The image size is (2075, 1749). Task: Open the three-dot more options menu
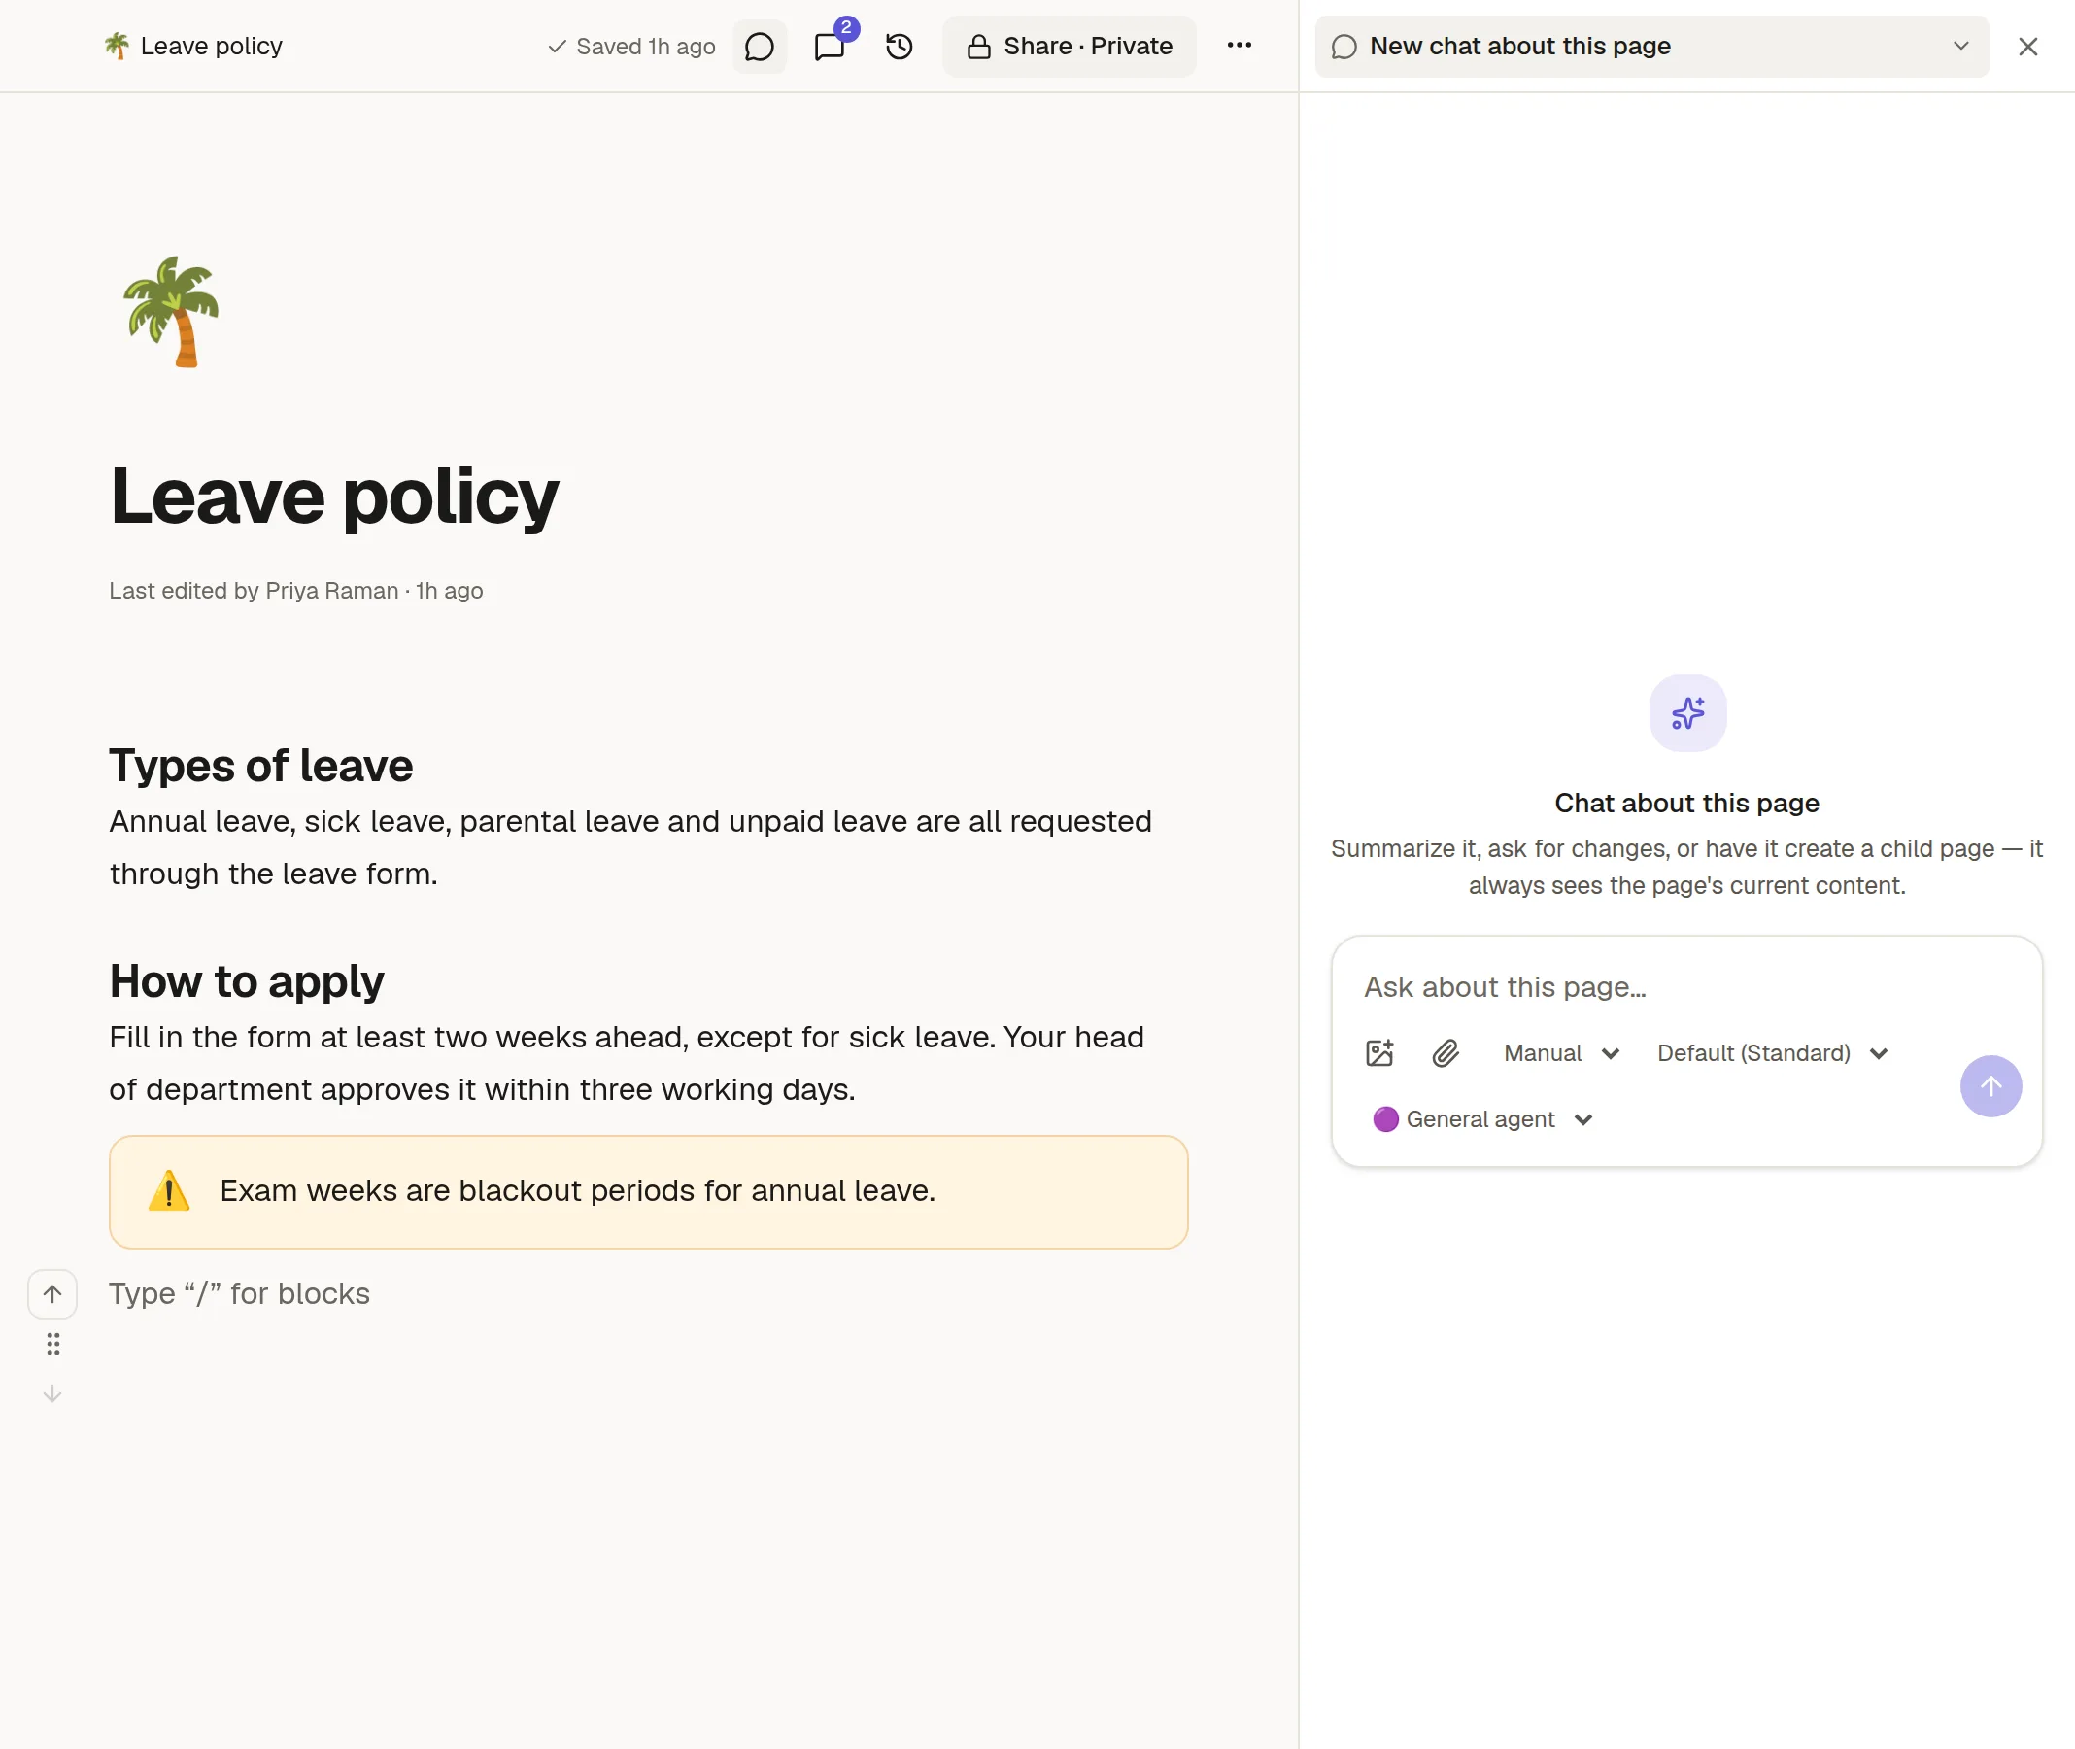tap(1239, 46)
